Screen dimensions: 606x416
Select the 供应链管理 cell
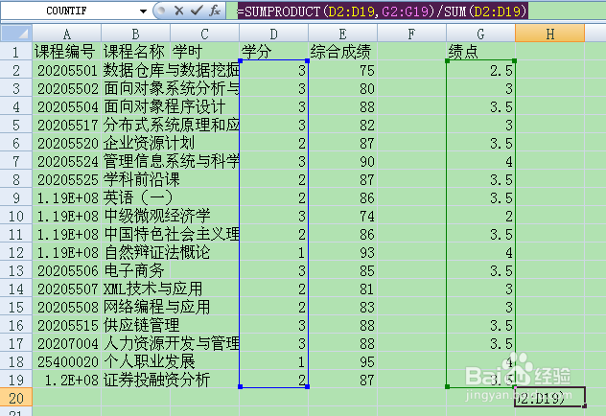[135, 325]
